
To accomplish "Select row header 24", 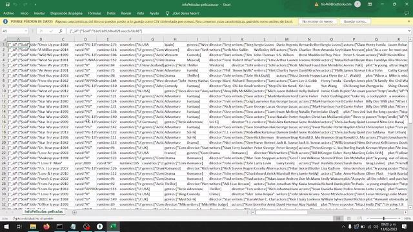I will point(4,163).
